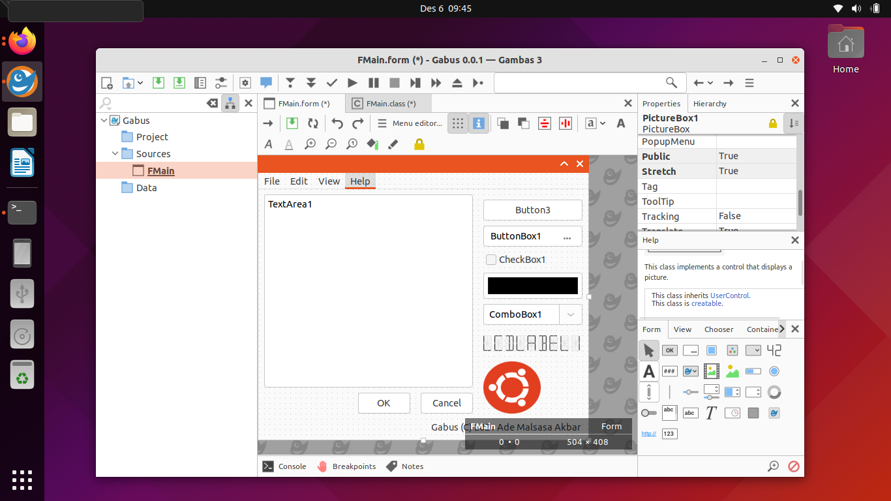Open the Menu editor
The image size is (891, 501).
tap(410, 123)
